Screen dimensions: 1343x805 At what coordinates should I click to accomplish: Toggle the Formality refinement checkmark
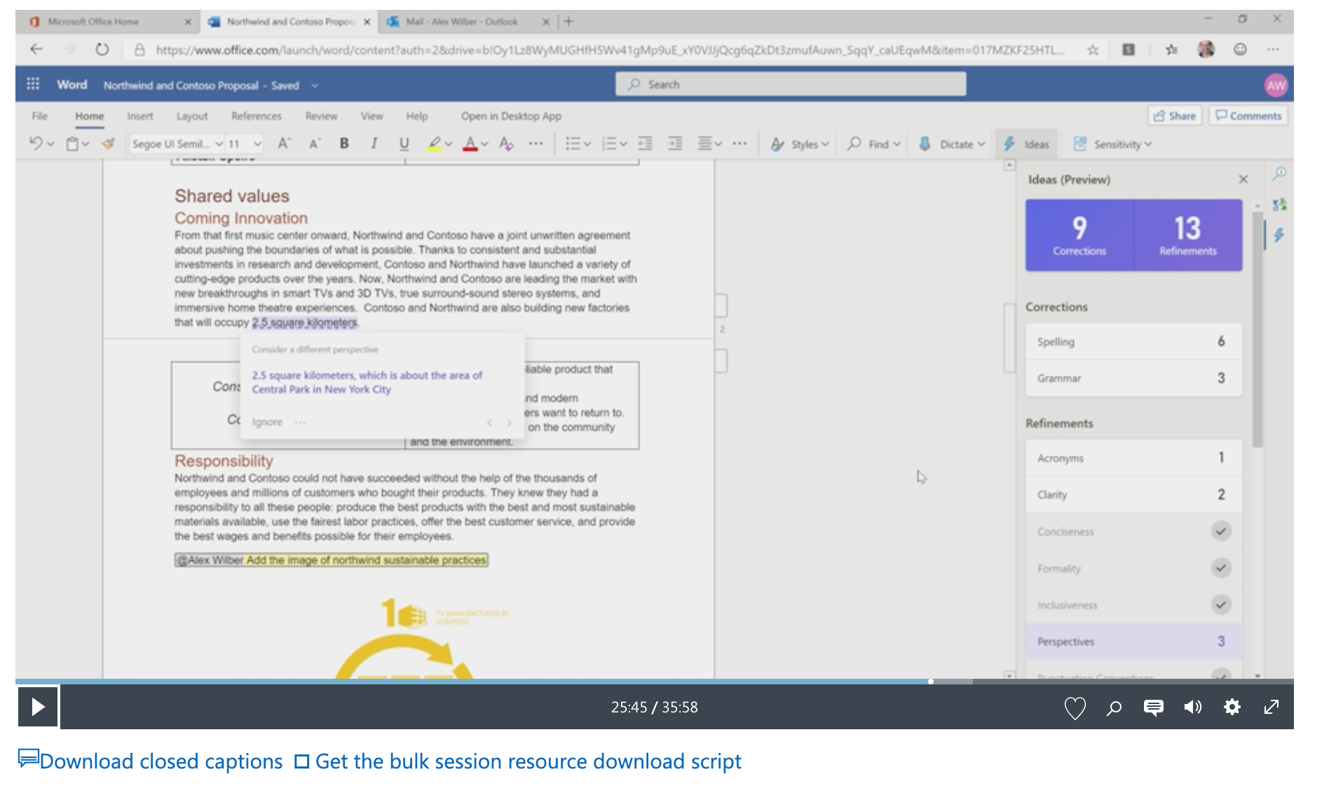(x=1220, y=567)
